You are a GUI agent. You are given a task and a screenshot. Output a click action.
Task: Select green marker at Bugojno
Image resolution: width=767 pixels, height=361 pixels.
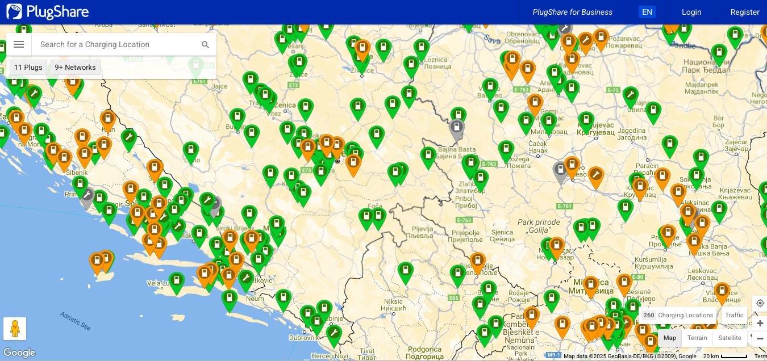tap(237, 119)
